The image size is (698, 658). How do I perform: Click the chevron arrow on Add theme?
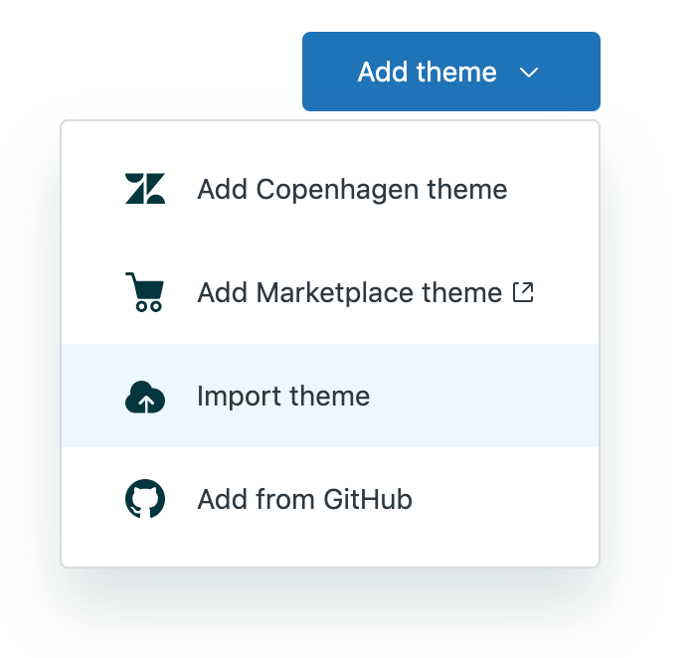click(x=529, y=73)
